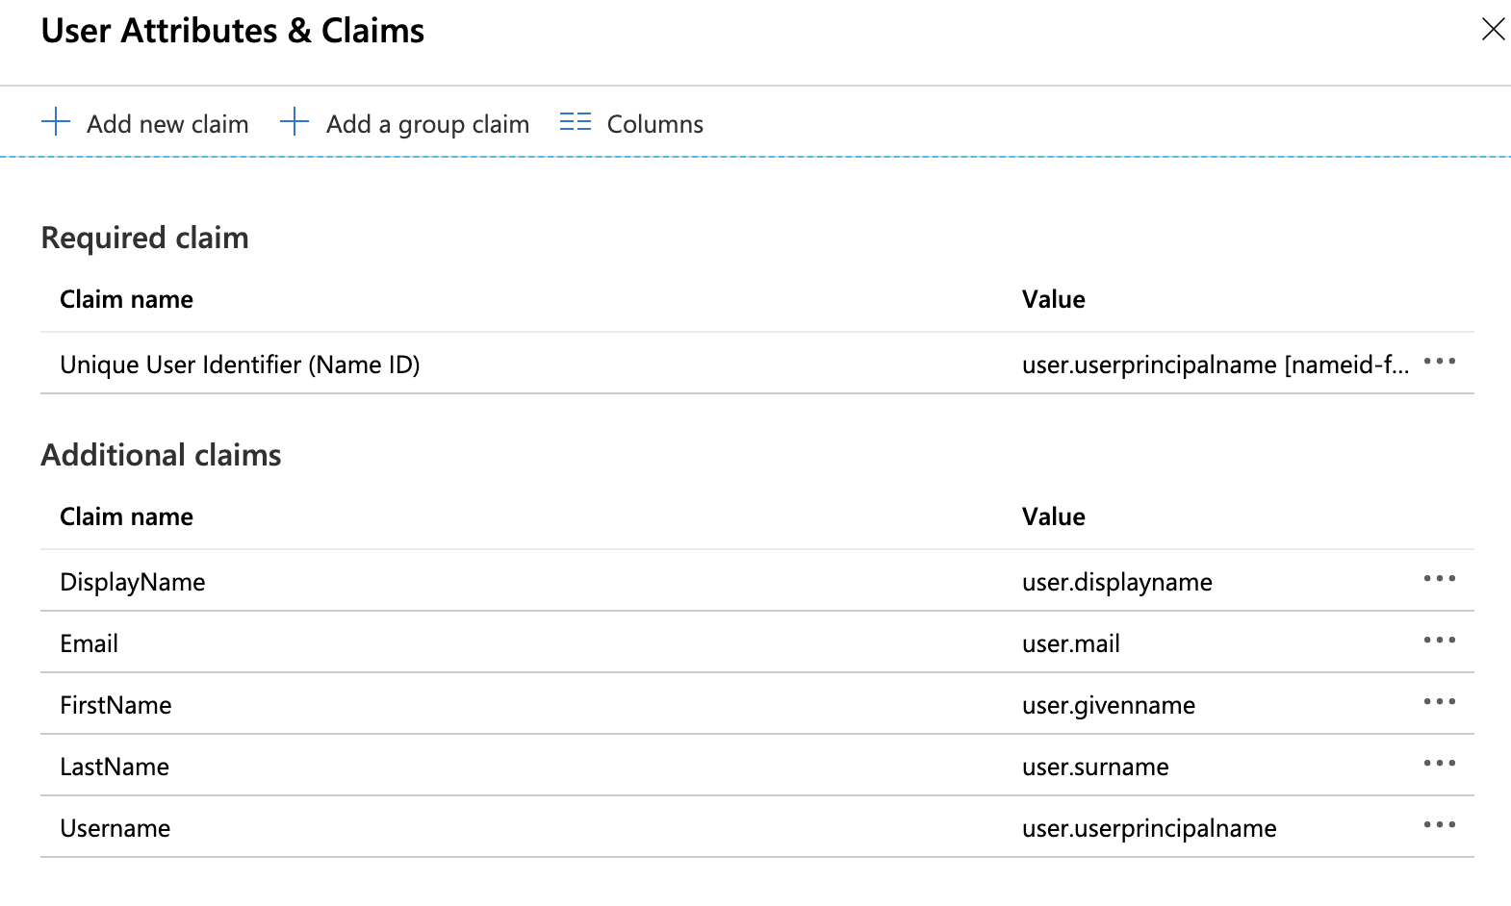Open ellipsis menu for DisplayName claim

1439,579
